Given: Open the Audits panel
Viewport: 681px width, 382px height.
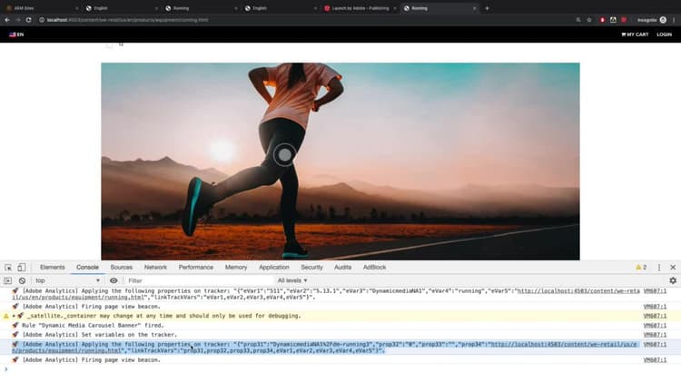Looking at the screenshot, I should tap(342, 268).
